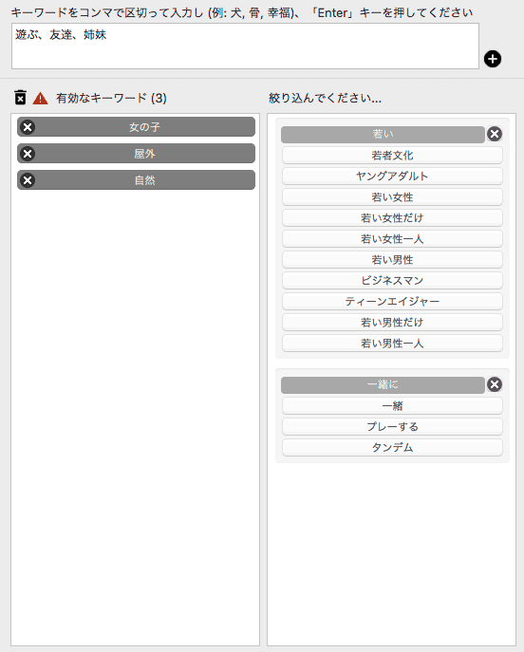The height and width of the screenshot is (652, 524).
Task: Pick the 若い男性一人 suggestion
Action: pos(392,343)
